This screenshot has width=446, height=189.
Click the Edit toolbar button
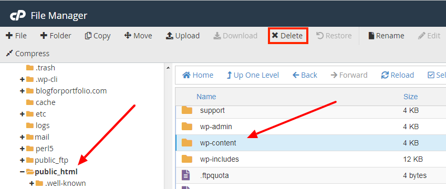[x=429, y=36]
